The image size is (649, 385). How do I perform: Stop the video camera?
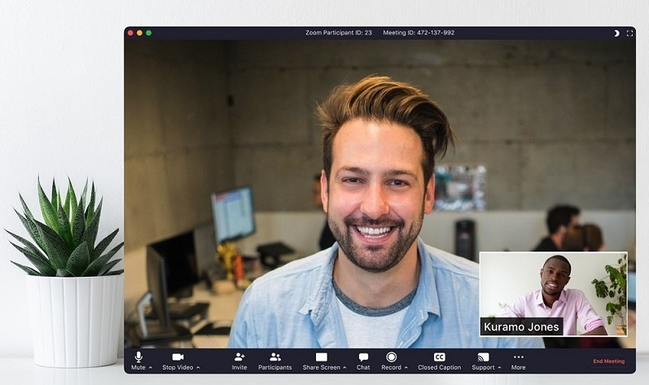point(178,357)
